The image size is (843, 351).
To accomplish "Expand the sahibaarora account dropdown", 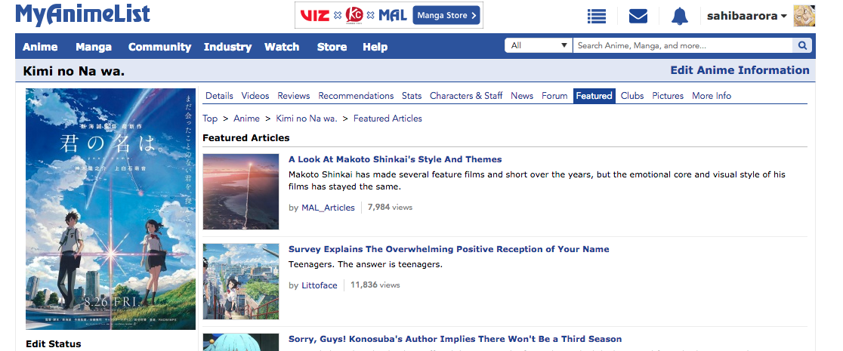I will click(x=746, y=16).
